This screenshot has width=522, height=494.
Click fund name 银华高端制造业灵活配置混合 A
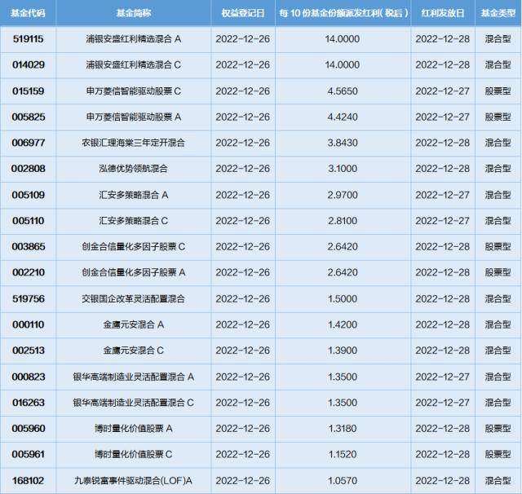click(x=134, y=377)
